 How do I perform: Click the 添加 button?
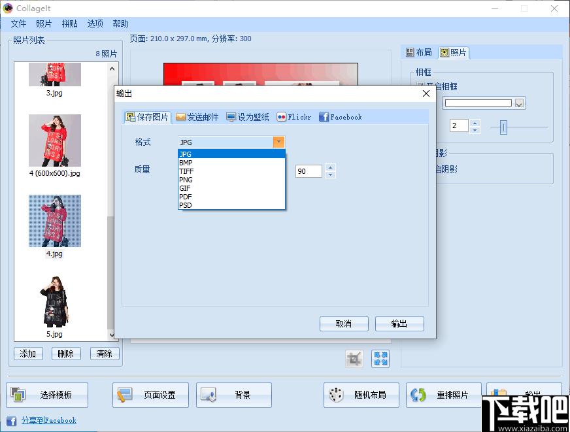28,354
